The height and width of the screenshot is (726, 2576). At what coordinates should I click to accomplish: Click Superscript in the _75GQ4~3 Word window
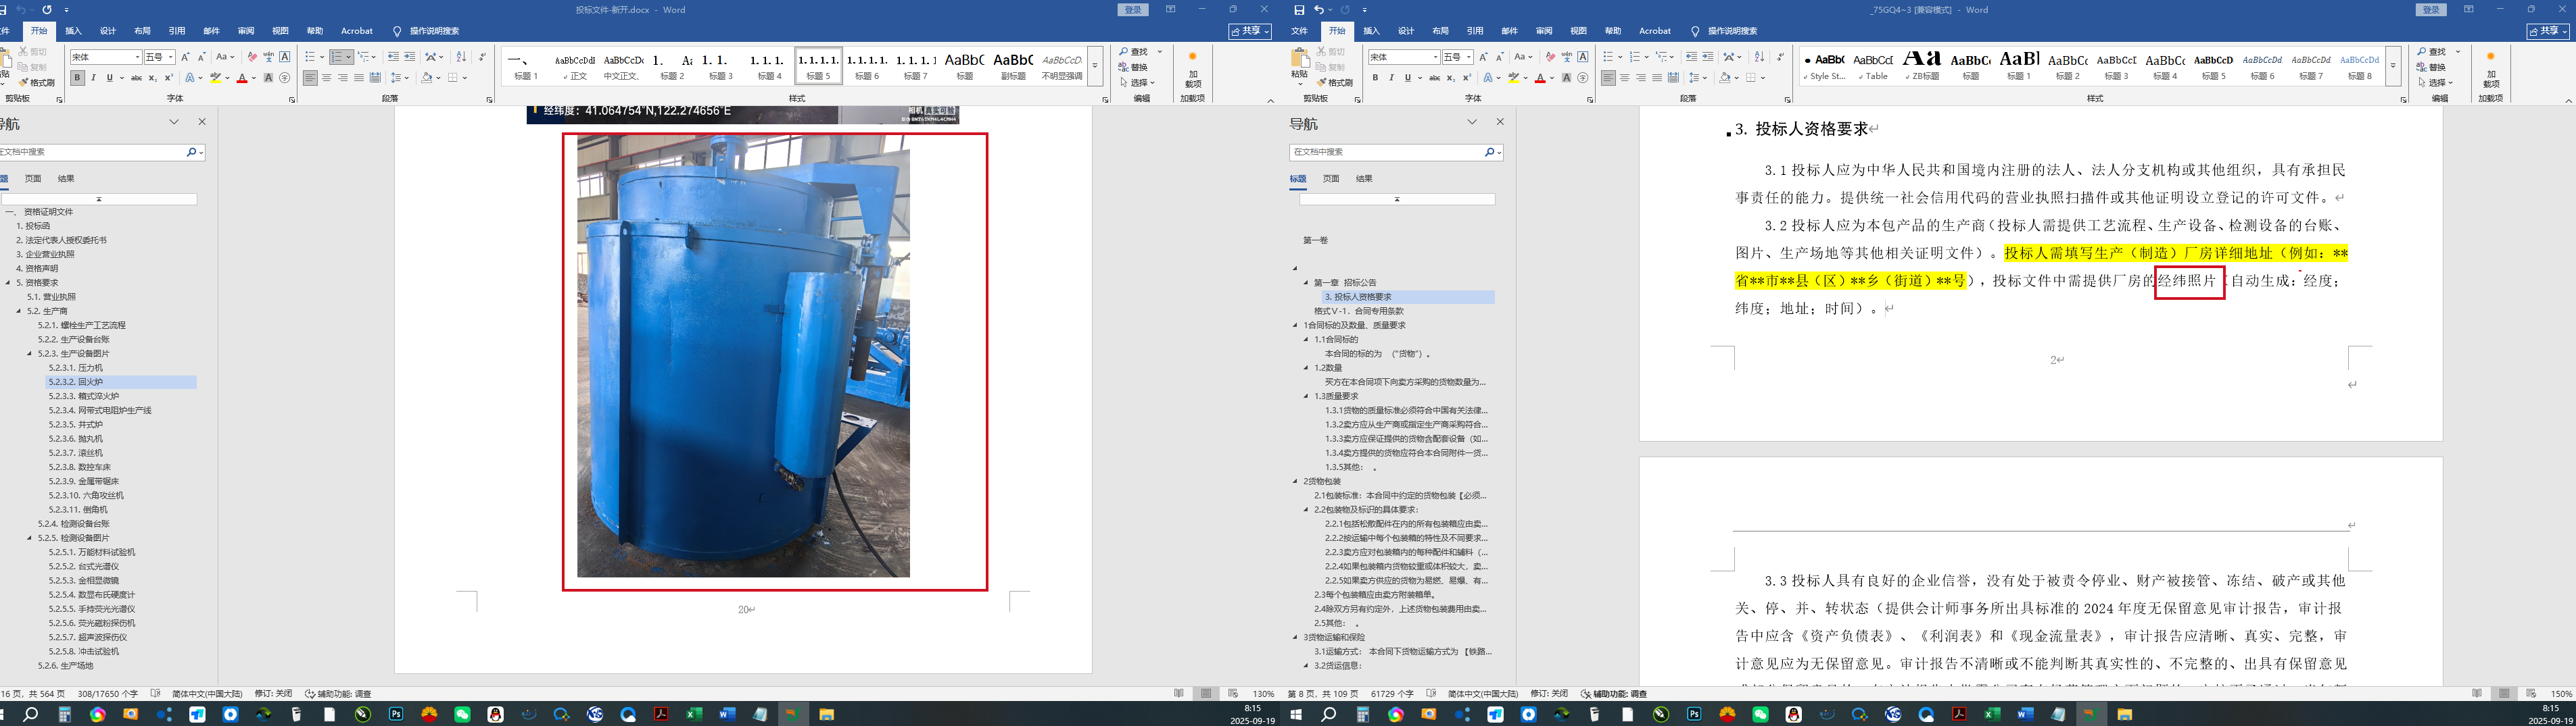tap(1466, 78)
